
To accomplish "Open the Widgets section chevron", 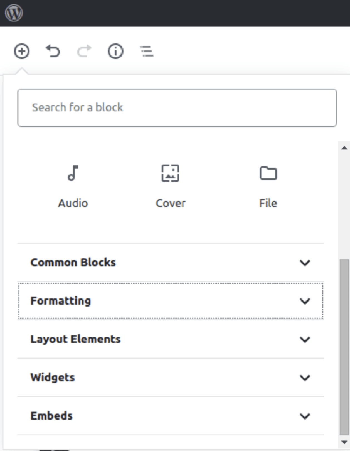I will [305, 378].
